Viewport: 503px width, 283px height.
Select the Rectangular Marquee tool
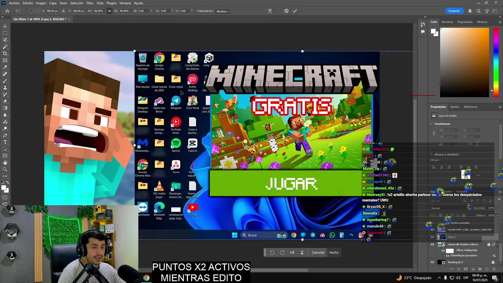(x=5, y=33)
